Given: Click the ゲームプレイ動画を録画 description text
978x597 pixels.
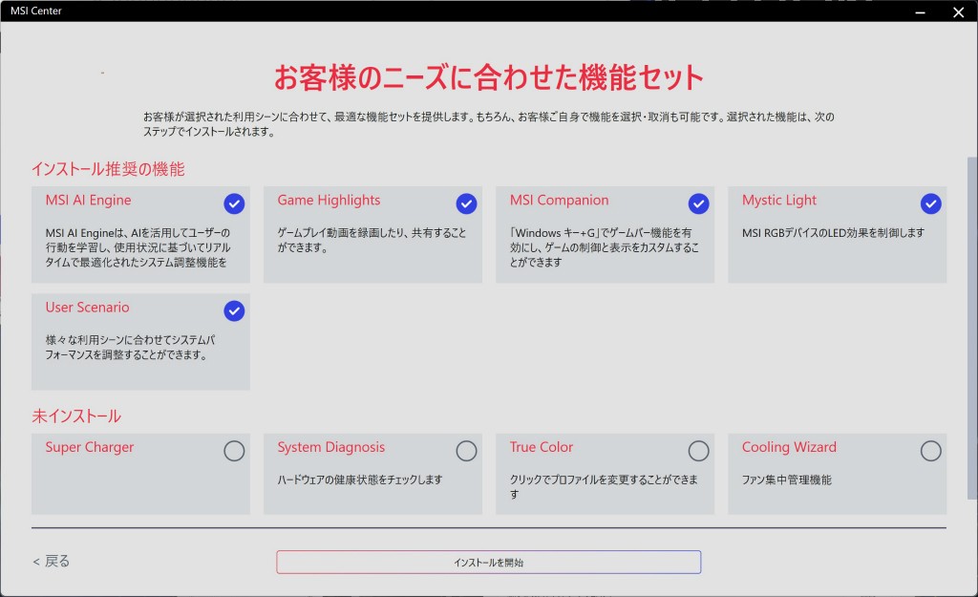Looking at the screenshot, I should 372,240.
